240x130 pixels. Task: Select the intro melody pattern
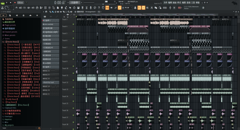tap(51, 24)
